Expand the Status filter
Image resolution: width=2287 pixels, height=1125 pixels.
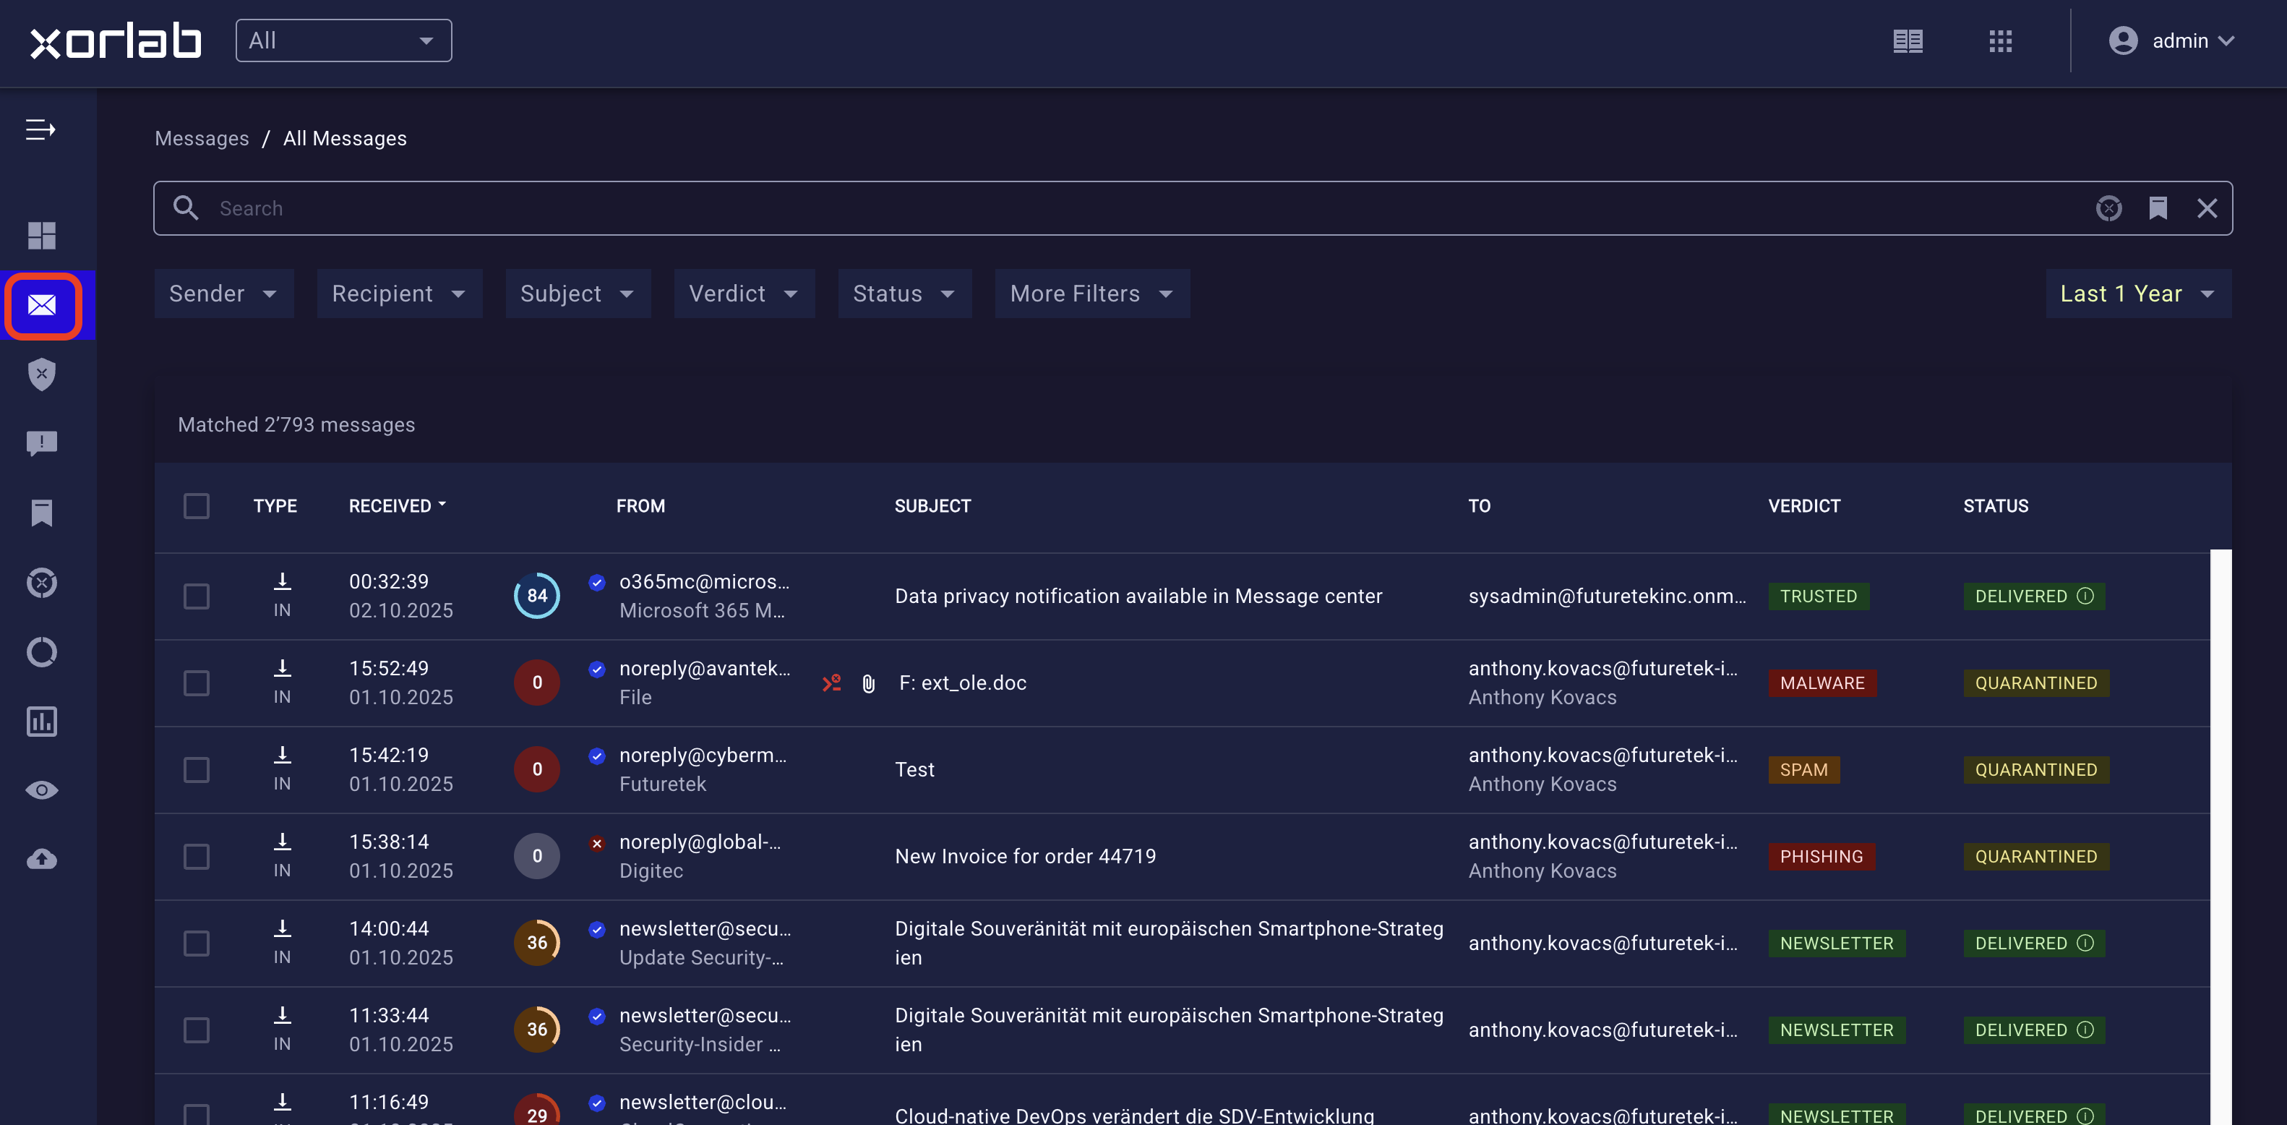pos(905,294)
